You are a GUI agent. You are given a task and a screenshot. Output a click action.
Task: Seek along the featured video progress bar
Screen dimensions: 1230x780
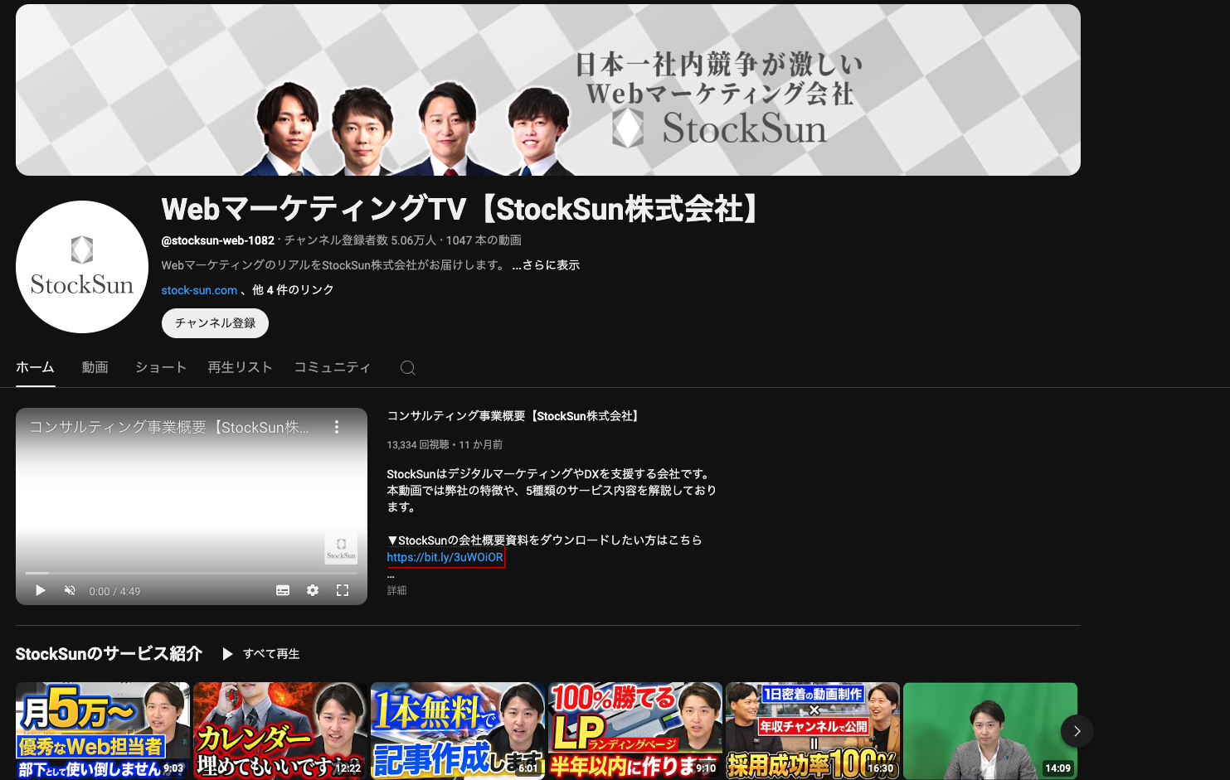(192, 573)
